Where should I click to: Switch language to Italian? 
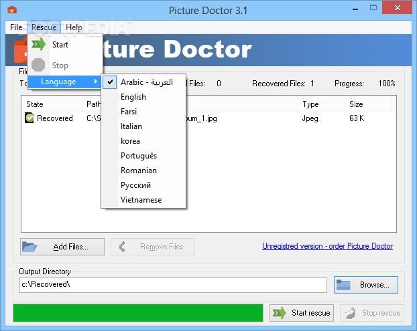click(x=143, y=126)
